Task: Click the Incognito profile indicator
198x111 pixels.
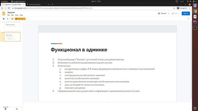Action: (182, 8)
